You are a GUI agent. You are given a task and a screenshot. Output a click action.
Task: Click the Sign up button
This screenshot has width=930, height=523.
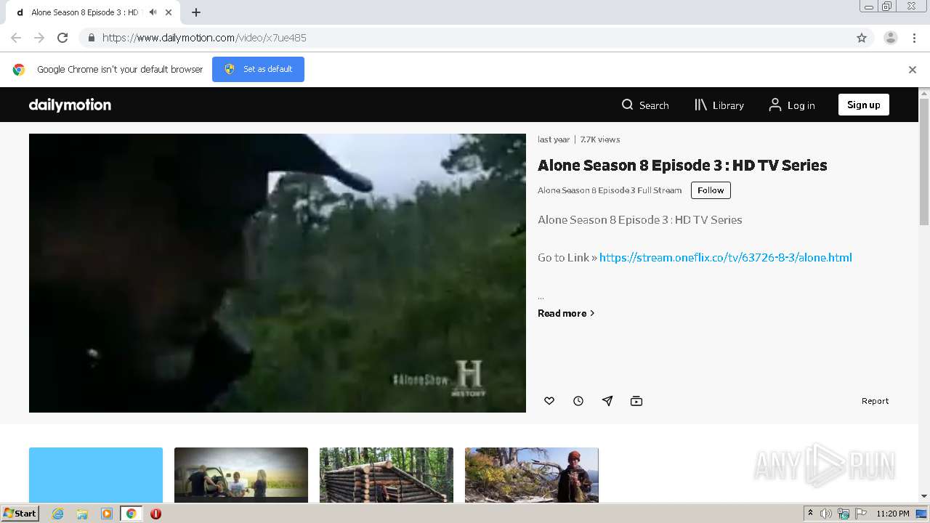(x=863, y=105)
